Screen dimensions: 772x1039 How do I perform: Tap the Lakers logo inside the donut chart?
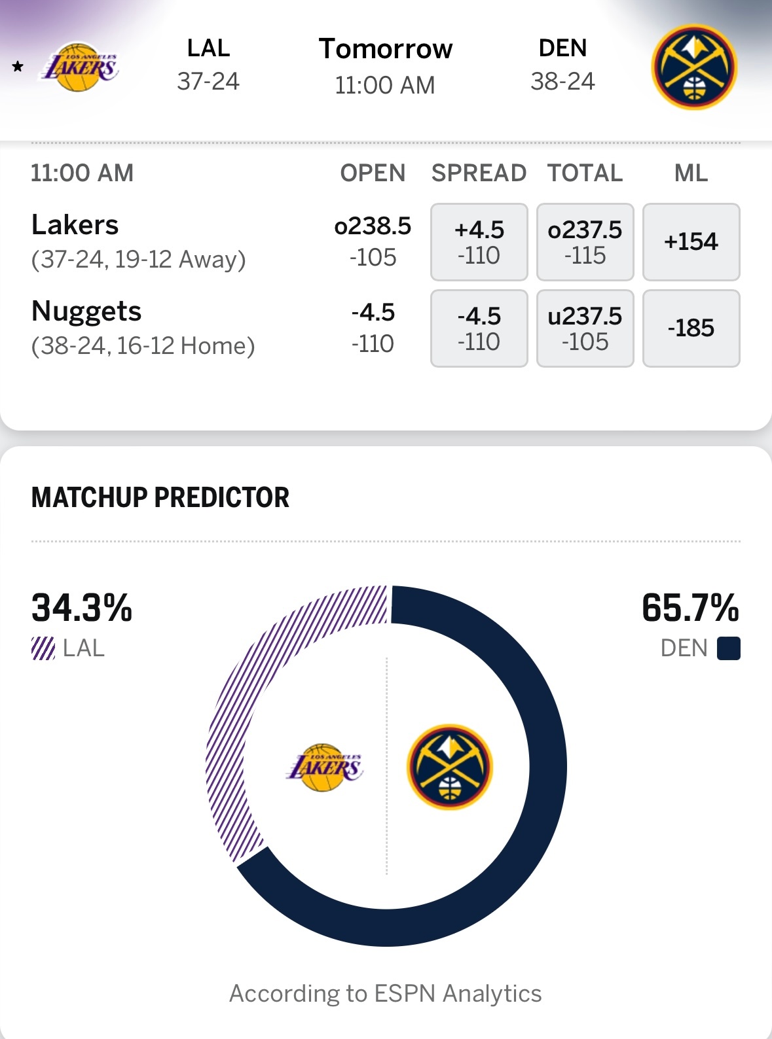tap(324, 767)
